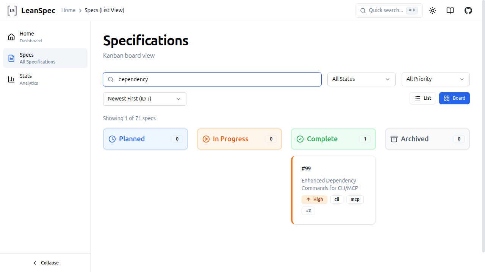This screenshot has width=485, height=272.
Task: Navigate to Home via breadcrumb
Action: 68,10
